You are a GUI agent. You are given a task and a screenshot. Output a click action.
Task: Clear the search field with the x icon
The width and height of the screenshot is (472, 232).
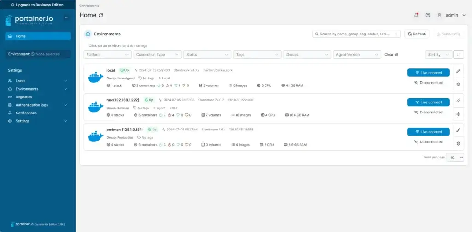[395, 34]
